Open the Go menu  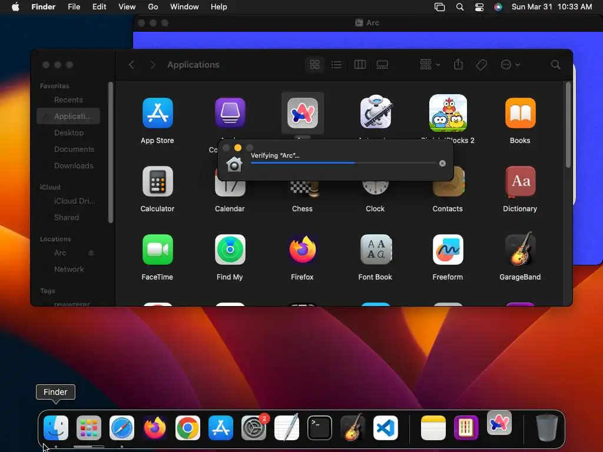point(153,7)
